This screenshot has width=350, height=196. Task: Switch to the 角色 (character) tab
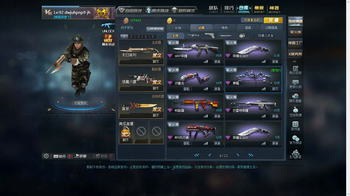pos(225,28)
